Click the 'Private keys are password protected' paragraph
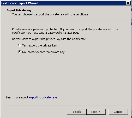 [65, 31]
